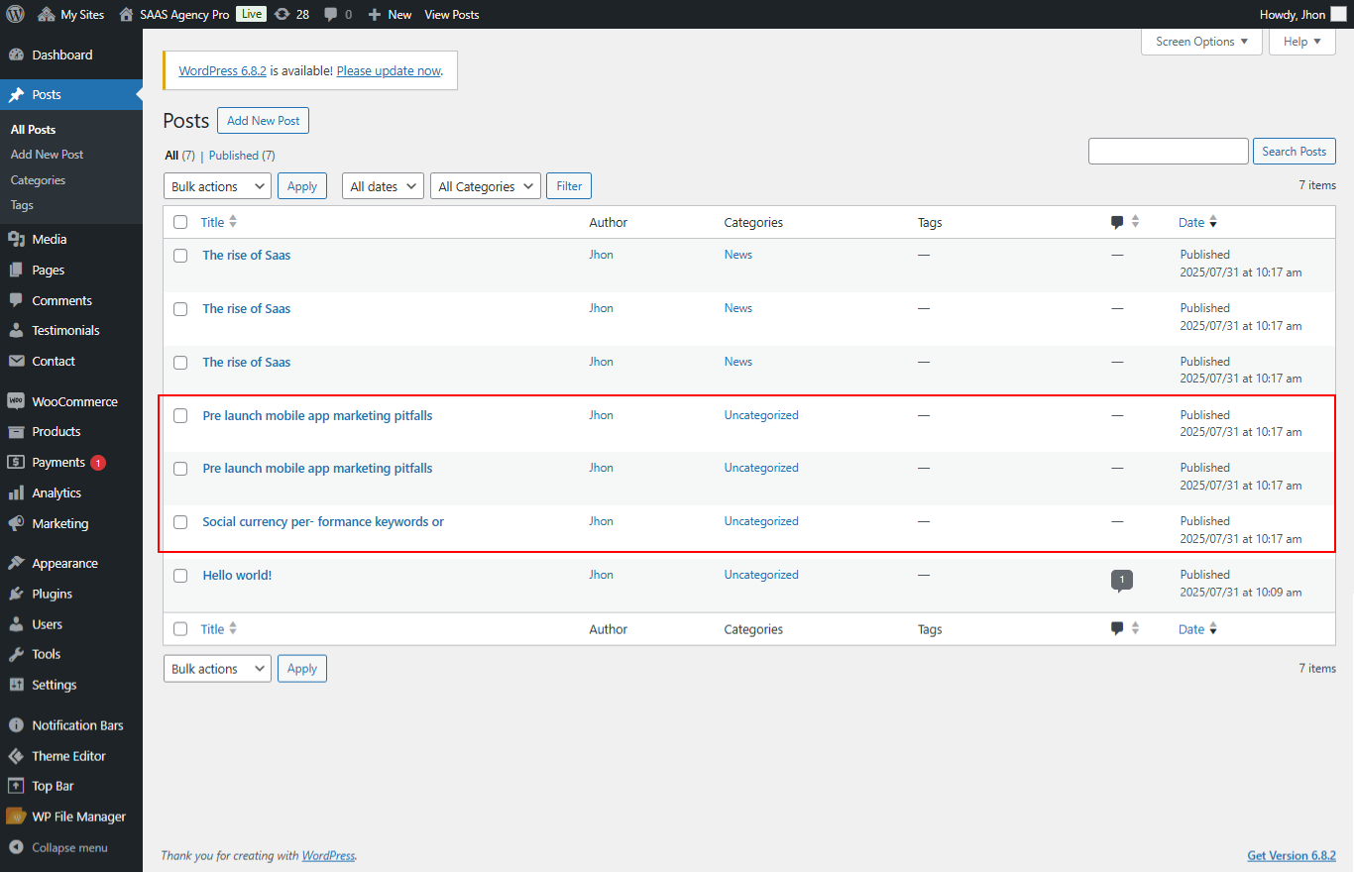Click the comment count bubble on Hello world!

click(1122, 580)
